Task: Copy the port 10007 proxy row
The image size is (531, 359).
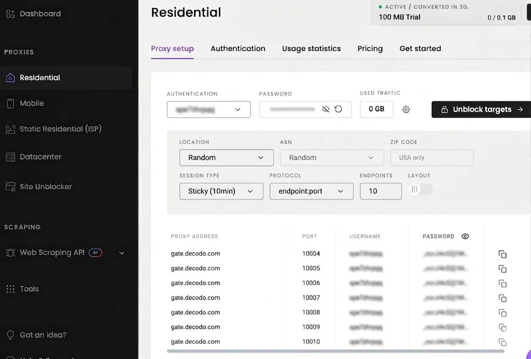Action: [503, 298]
